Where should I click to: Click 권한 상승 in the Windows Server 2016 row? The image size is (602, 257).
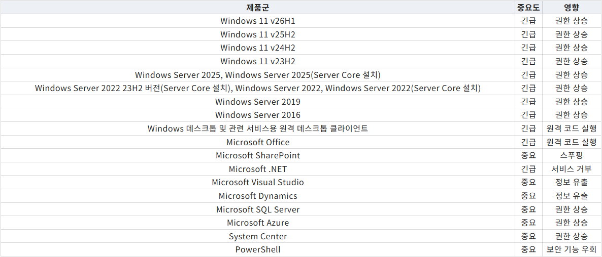click(x=571, y=115)
